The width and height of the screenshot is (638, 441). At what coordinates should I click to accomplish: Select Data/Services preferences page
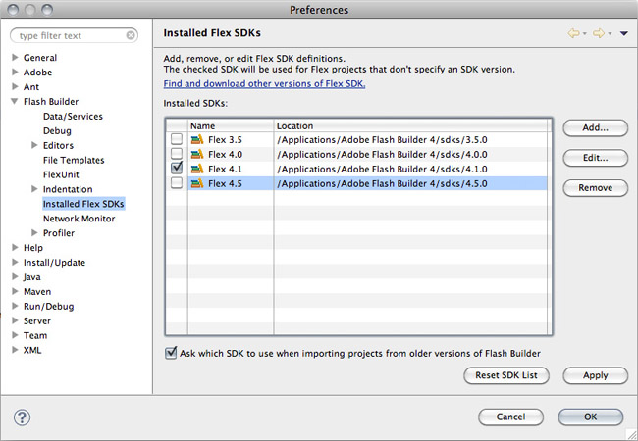73,117
